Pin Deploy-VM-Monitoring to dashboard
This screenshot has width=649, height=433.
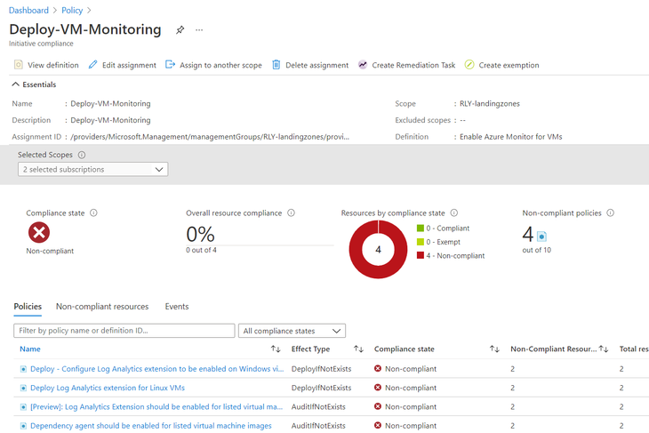(180, 30)
